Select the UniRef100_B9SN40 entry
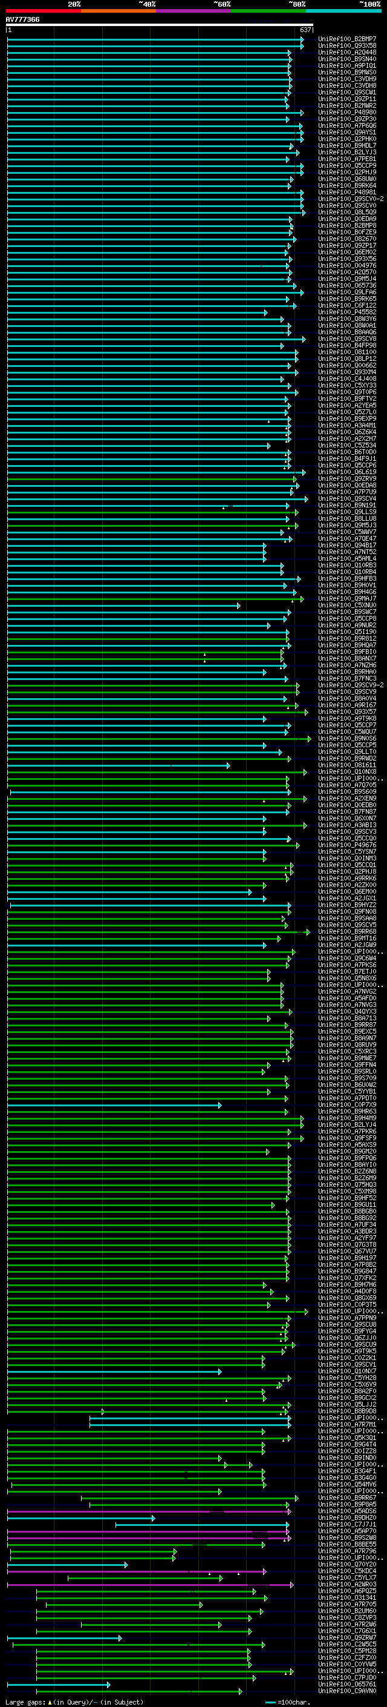The height and width of the screenshot is (1707, 387). coord(346,59)
